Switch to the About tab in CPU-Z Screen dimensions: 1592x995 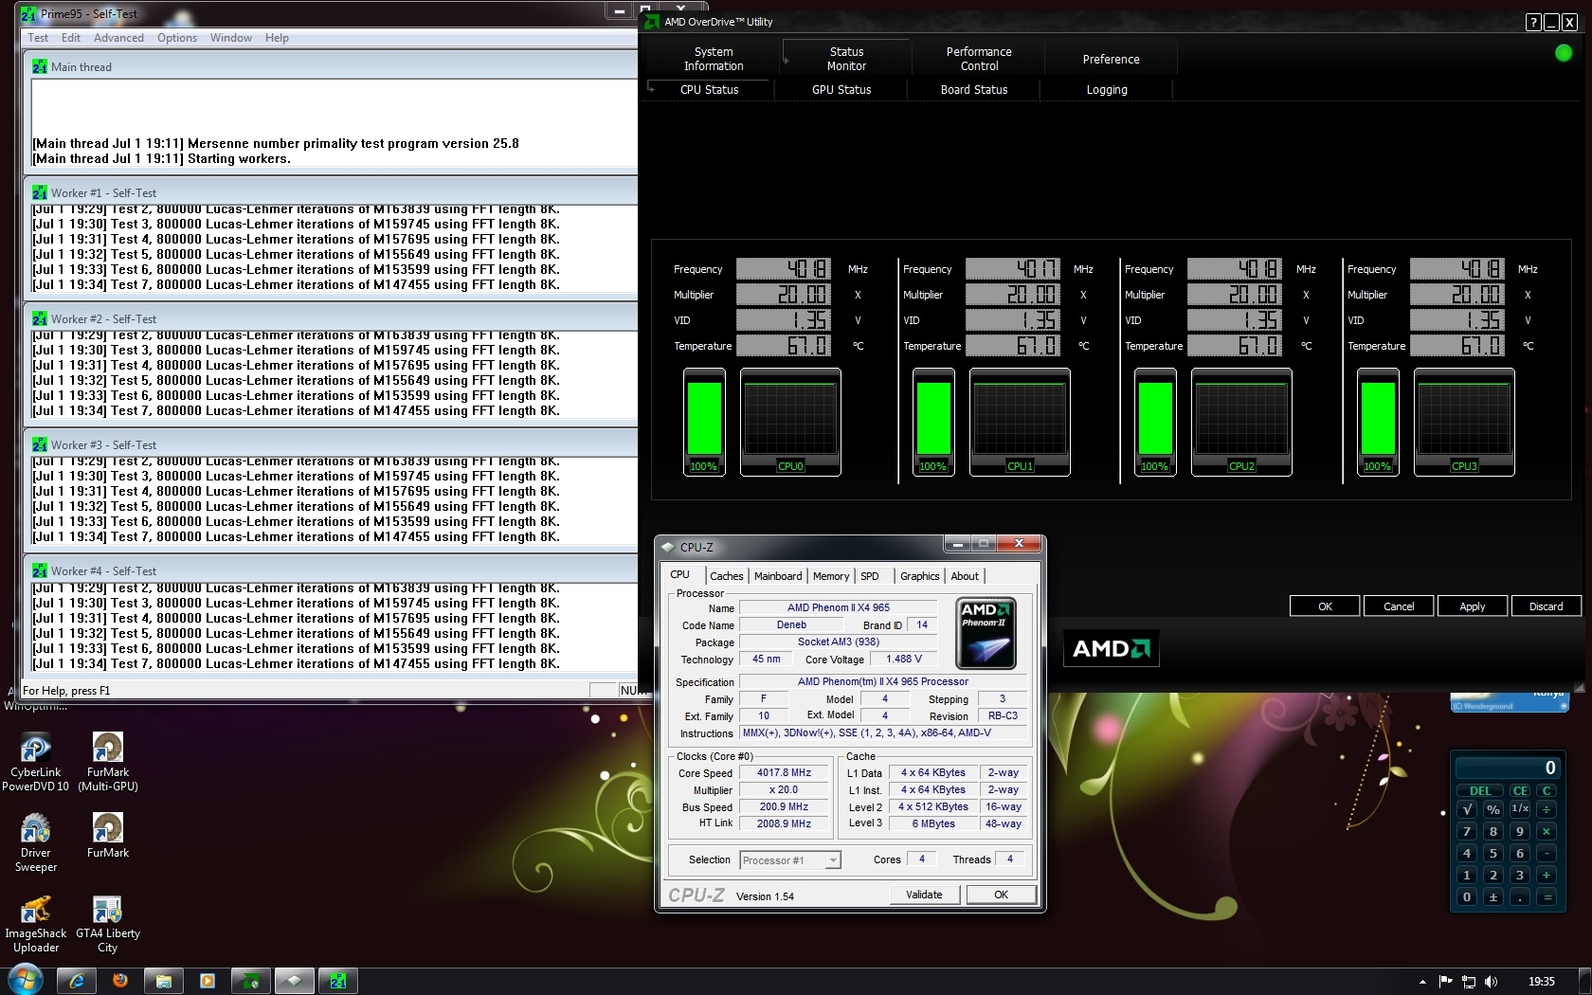965,576
